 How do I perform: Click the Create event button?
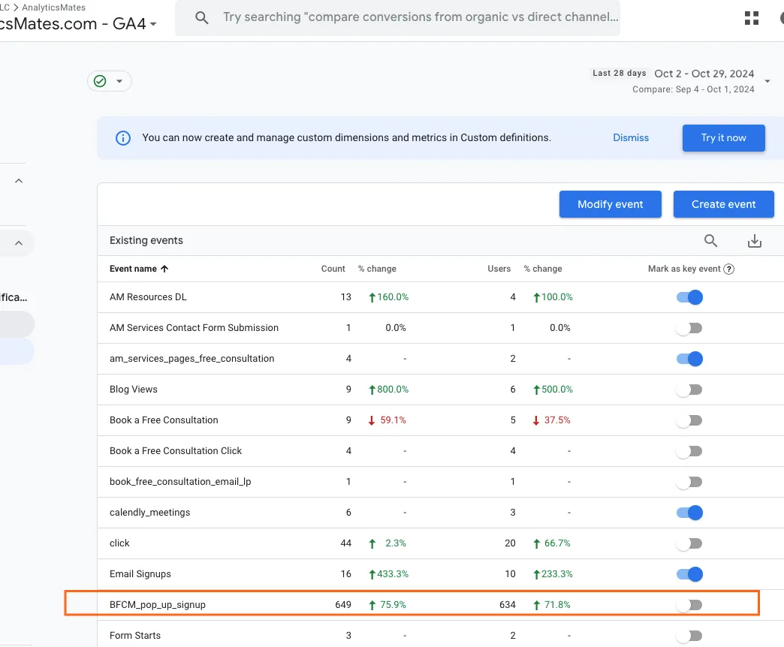click(723, 204)
